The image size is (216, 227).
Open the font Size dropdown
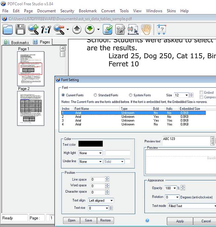[186, 95]
